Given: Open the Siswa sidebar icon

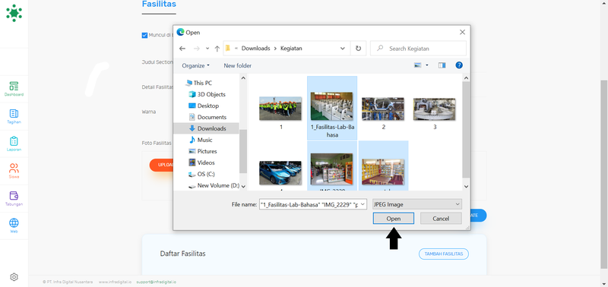Looking at the screenshot, I should 14,171.
